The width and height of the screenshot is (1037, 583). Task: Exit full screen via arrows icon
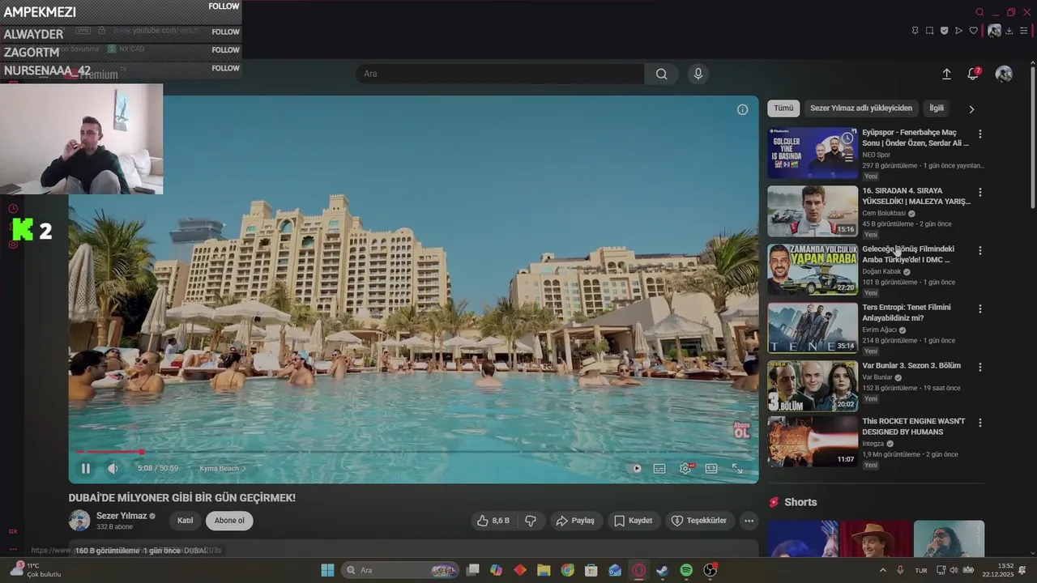737,468
